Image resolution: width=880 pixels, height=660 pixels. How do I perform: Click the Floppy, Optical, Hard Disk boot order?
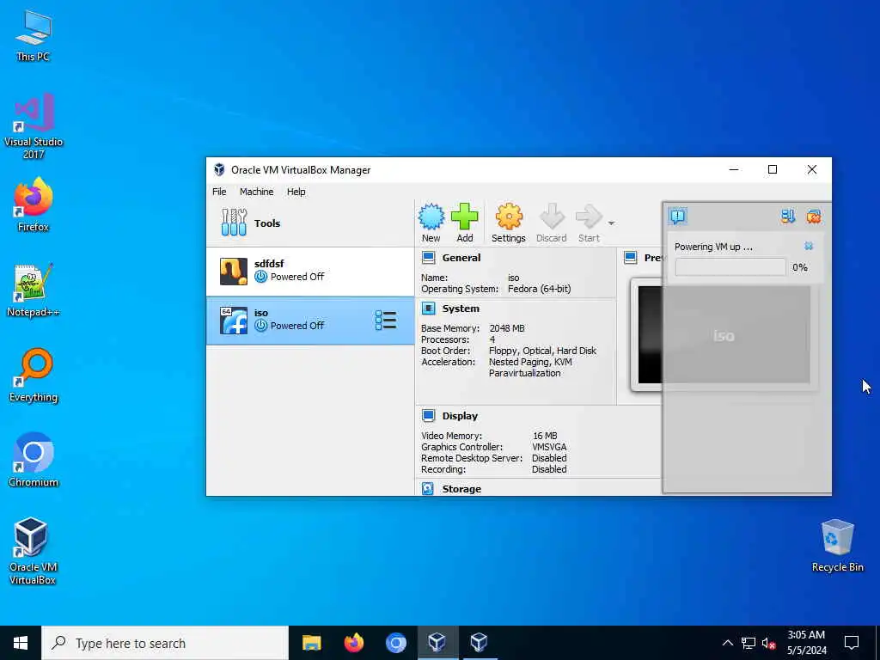point(543,351)
